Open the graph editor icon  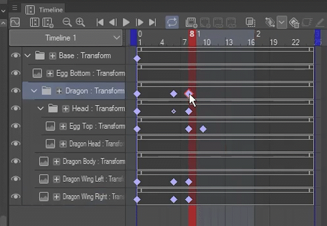point(15,22)
